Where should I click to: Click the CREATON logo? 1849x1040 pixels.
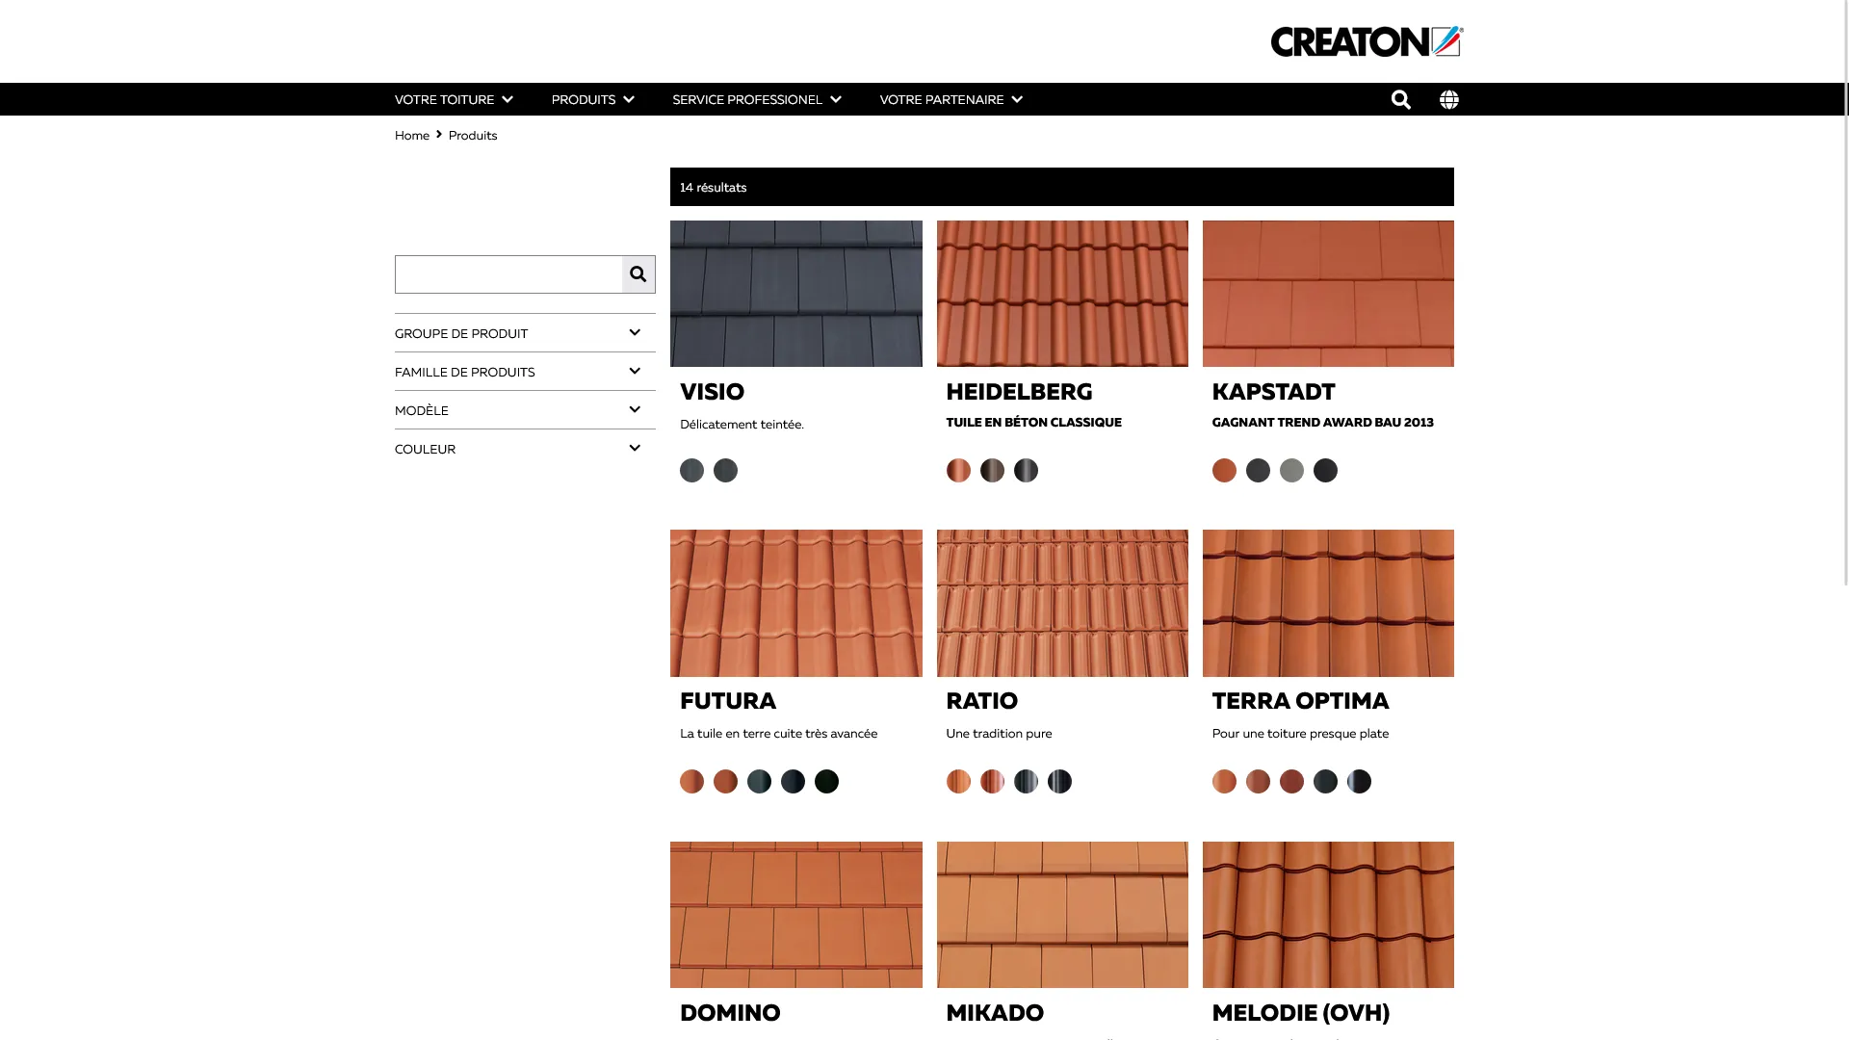click(x=1364, y=41)
